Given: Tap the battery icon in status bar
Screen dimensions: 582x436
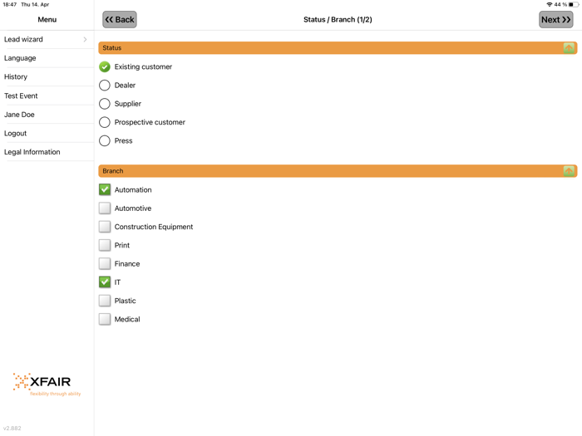Looking at the screenshot, I should pyautogui.click(x=574, y=4).
